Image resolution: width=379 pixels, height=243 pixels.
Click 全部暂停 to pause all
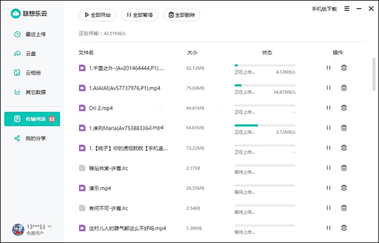click(x=140, y=15)
